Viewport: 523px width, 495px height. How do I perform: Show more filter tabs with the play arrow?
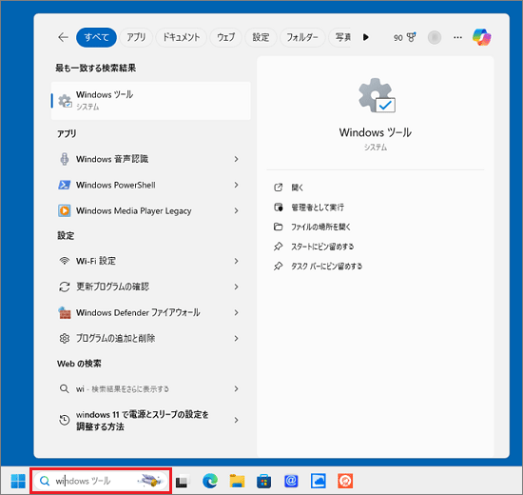[x=366, y=37]
